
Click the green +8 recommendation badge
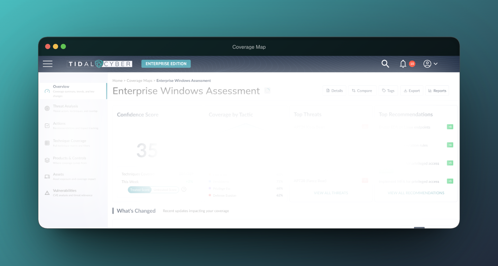point(450,127)
